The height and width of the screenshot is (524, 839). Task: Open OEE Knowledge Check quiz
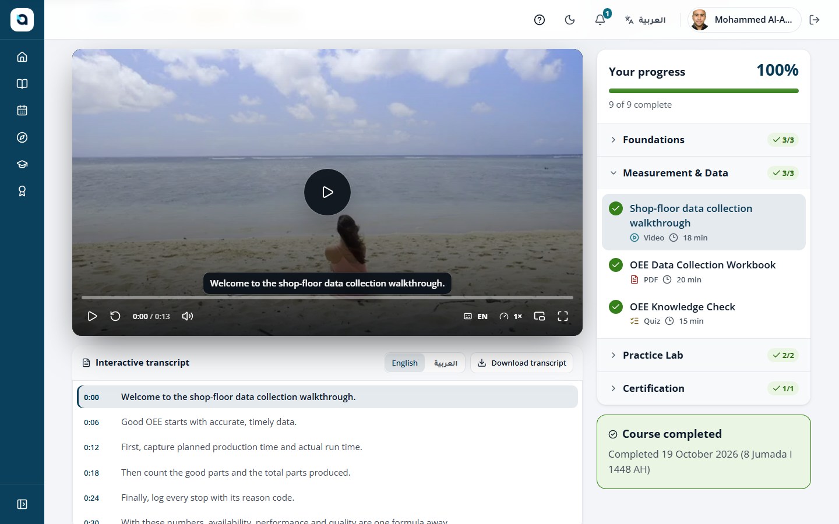704,313
